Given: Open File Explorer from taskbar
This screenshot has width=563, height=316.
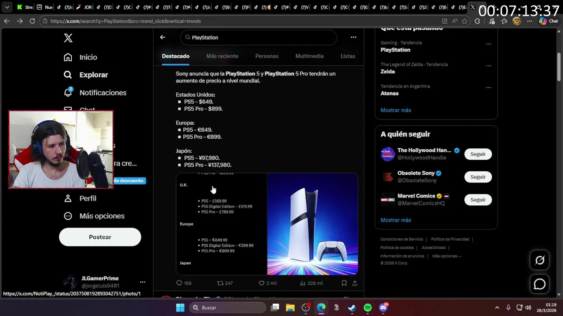Looking at the screenshot, I should 290,308.
